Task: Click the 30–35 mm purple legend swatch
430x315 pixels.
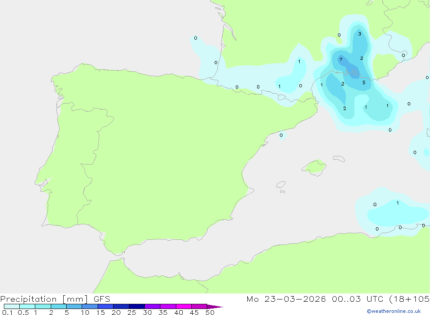Action: point(153,306)
